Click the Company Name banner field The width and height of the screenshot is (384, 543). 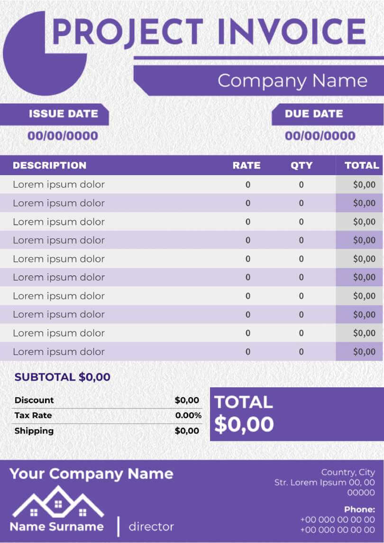tap(292, 80)
